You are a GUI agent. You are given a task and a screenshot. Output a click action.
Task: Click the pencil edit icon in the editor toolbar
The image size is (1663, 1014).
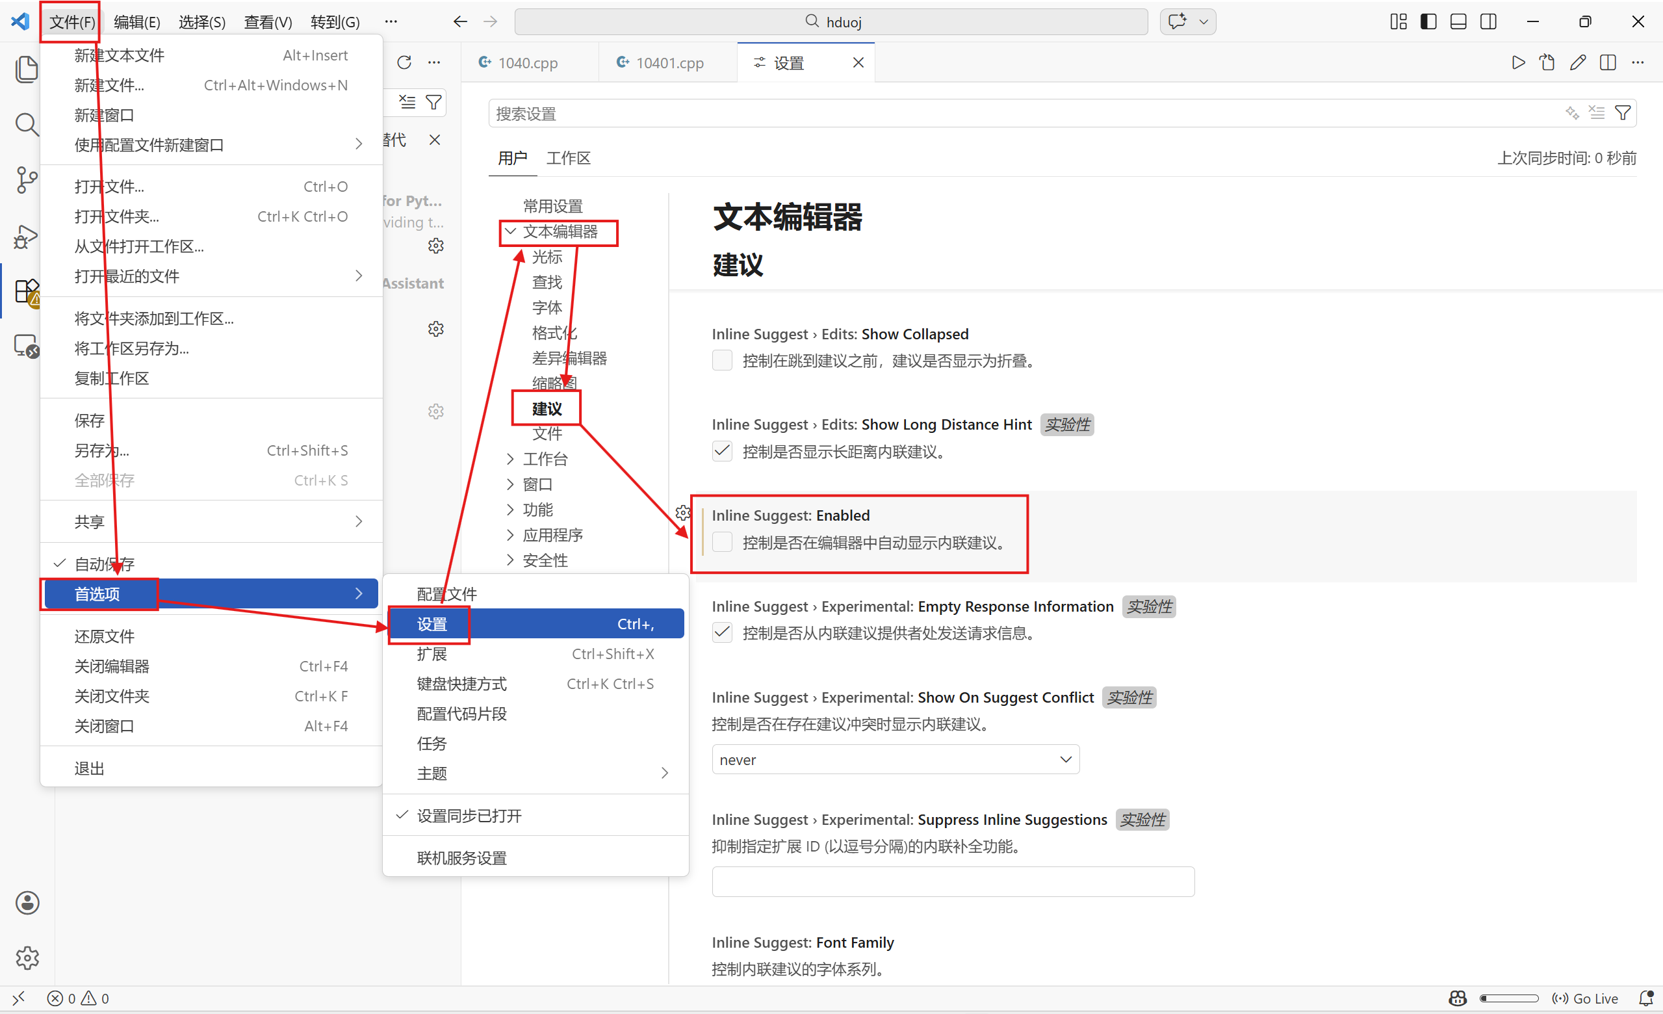pos(1577,63)
